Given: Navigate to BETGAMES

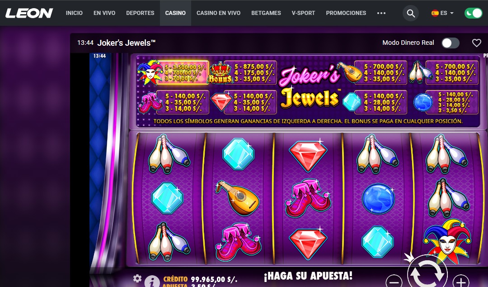Looking at the screenshot, I should click(266, 13).
